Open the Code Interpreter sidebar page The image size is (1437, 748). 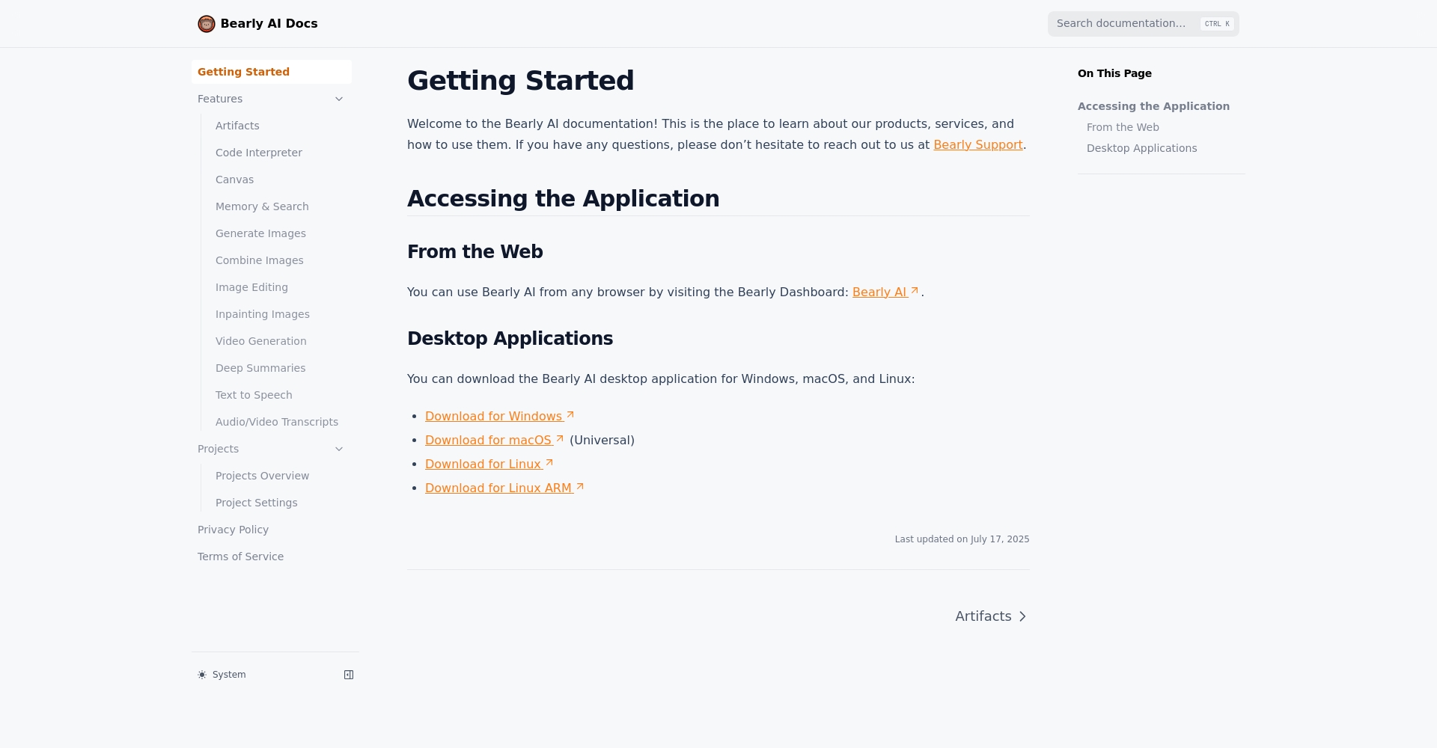click(x=259, y=153)
